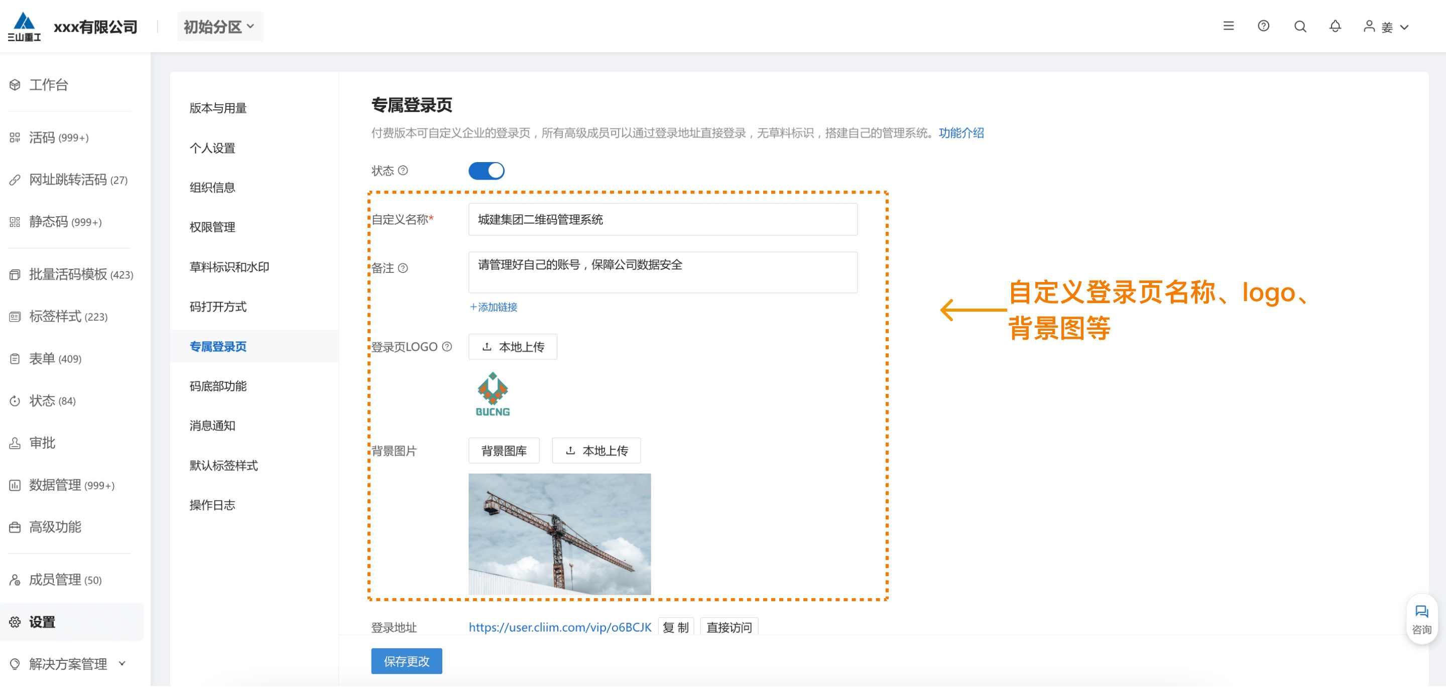Click the 批量活码模板 icon

(x=15, y=274)
